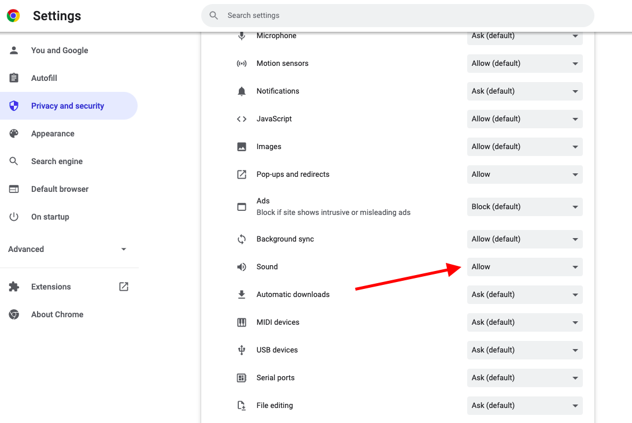Click the Notifications bell icon

(x=241, y=91)
